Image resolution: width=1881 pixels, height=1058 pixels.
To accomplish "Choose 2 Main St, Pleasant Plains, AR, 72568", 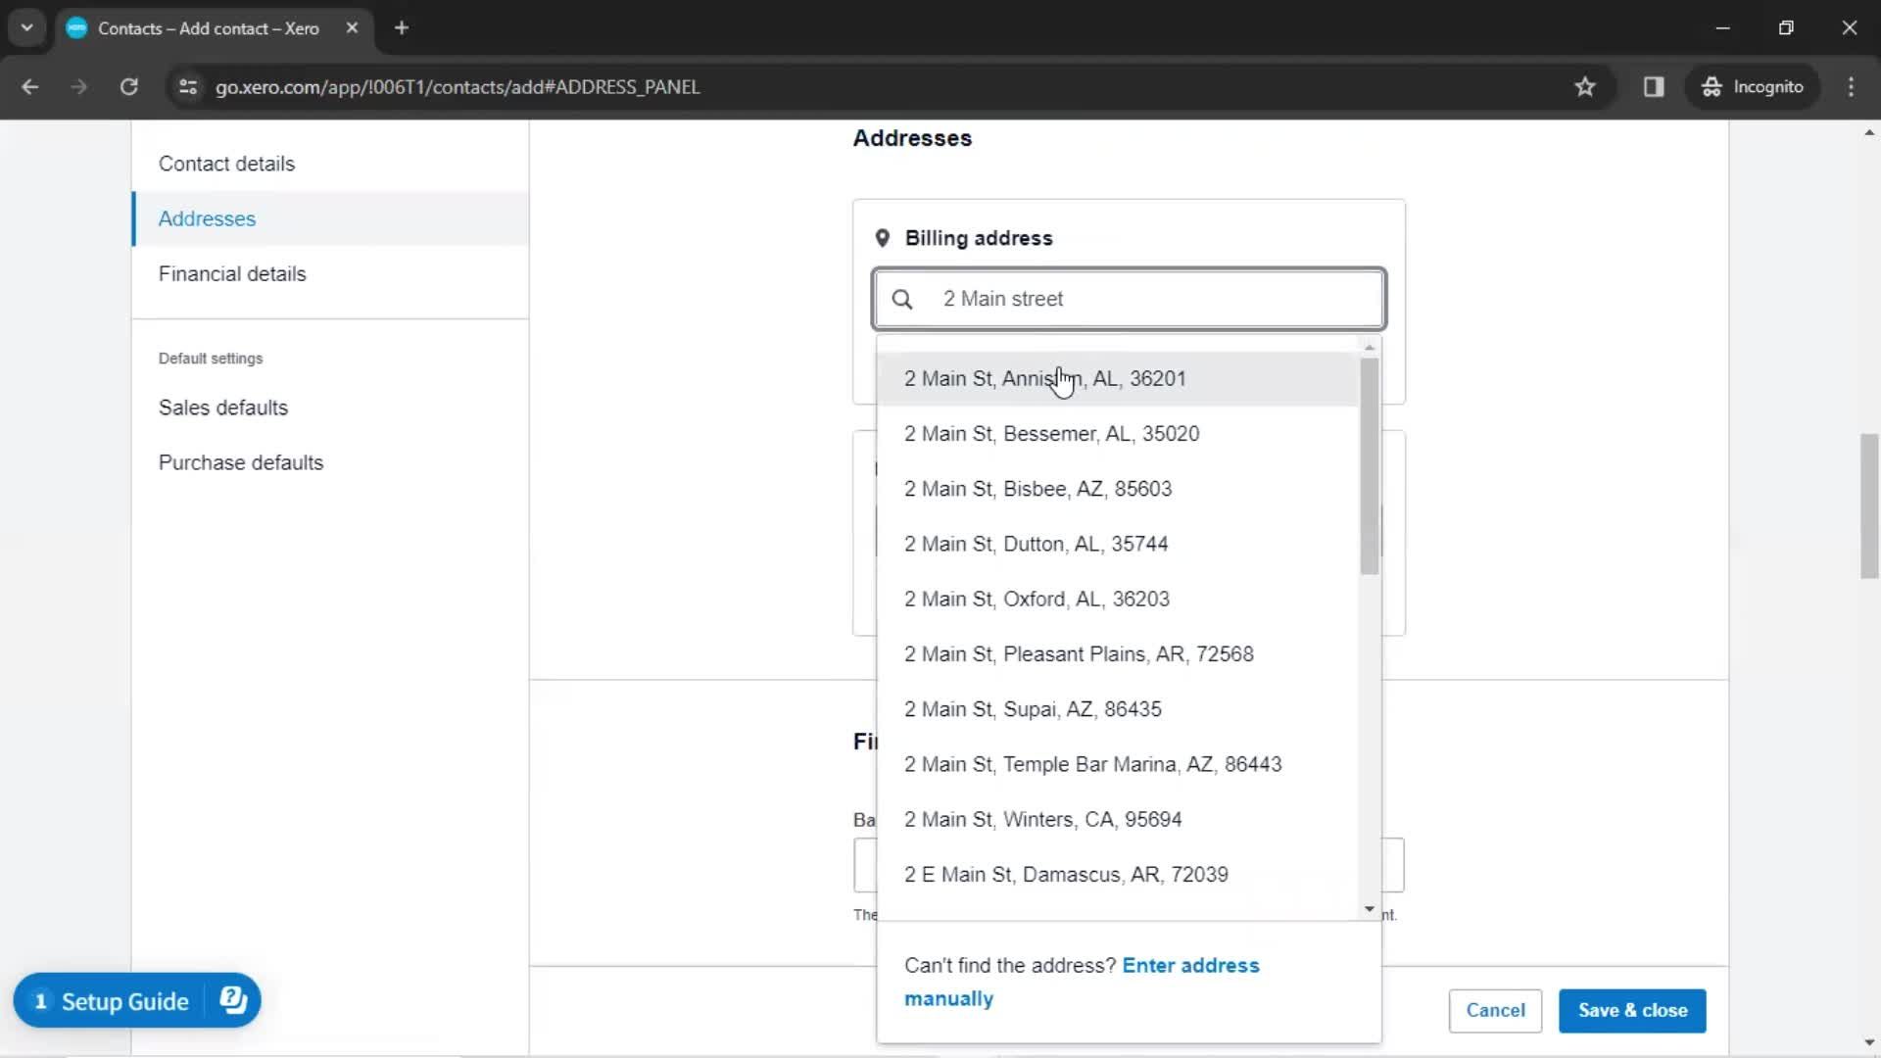I will pos(1118,654).
